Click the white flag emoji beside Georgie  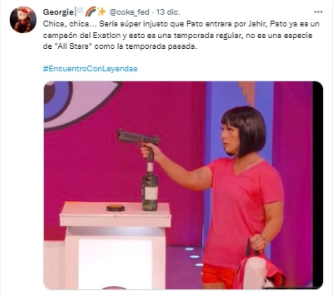coord(79,12)
